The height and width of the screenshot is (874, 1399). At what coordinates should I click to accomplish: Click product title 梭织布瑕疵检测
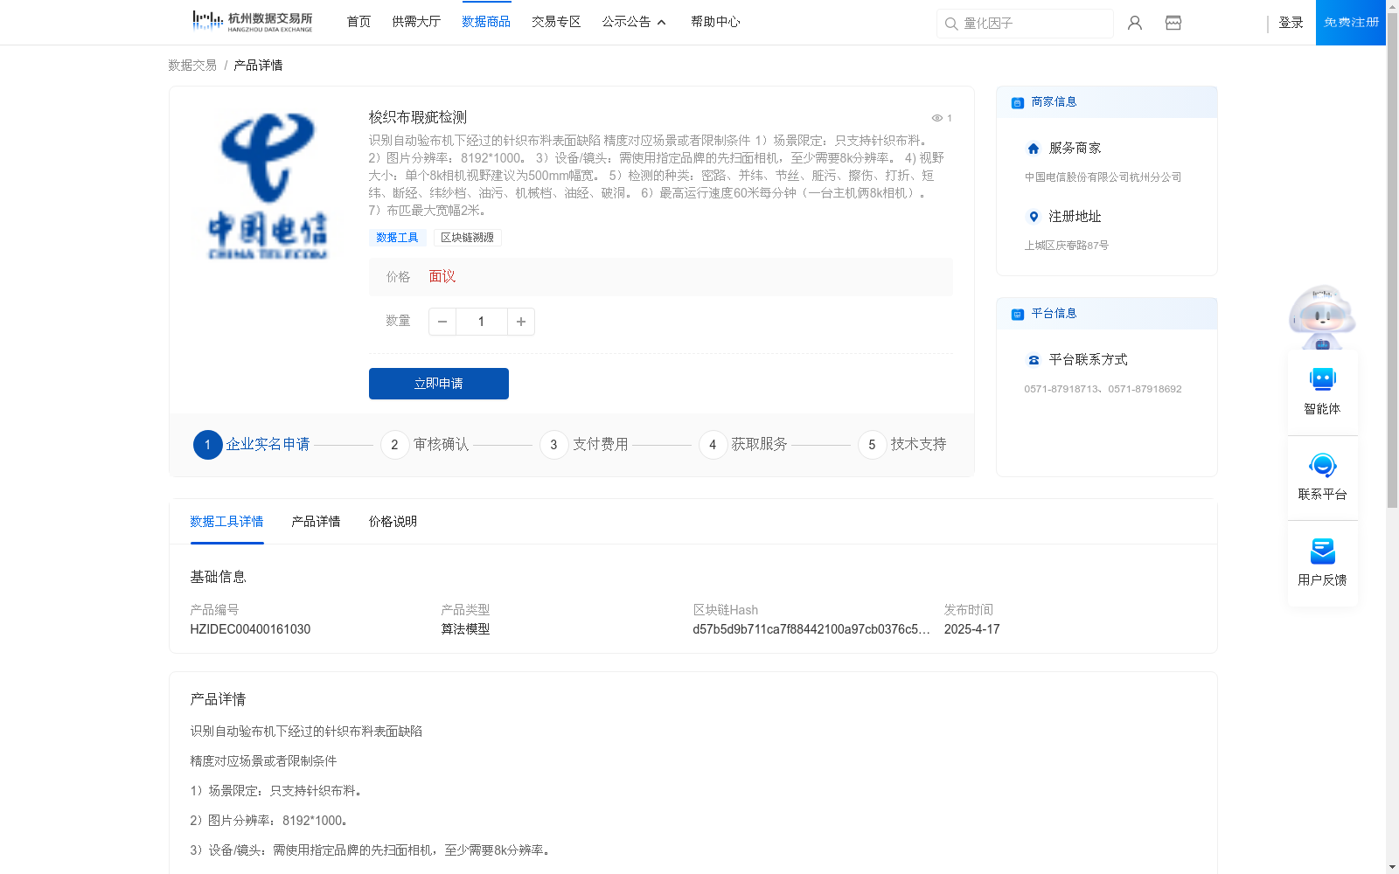pyautogui.click(x=418, y=117)
